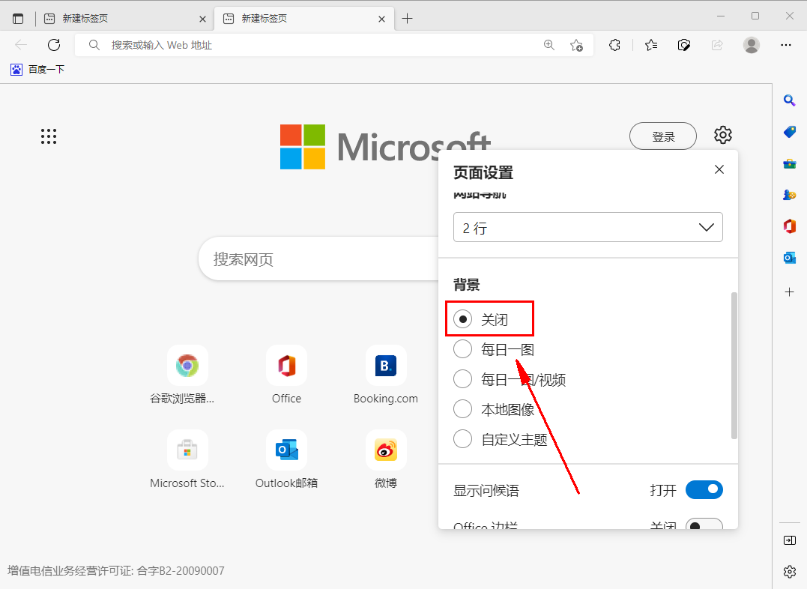The image size is (807, 589).
Task: Open the Shopping sidebar icon
Action: click(x=789, y=131)
